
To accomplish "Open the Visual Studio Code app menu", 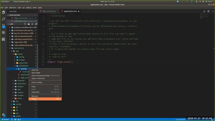I will coord(21,1).
